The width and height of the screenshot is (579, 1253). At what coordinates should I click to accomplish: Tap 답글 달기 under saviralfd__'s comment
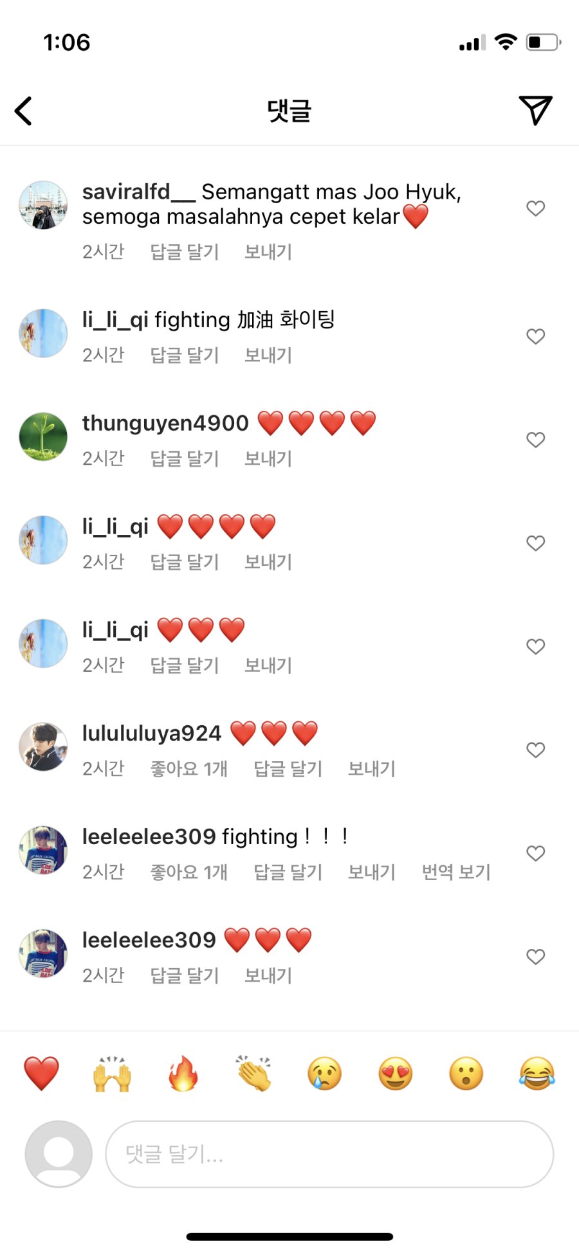click(x=185, y=251)
